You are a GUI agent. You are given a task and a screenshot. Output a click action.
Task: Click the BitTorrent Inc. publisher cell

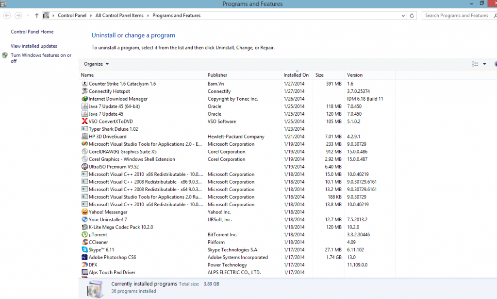pyautogui.click(x=222, y=234)
